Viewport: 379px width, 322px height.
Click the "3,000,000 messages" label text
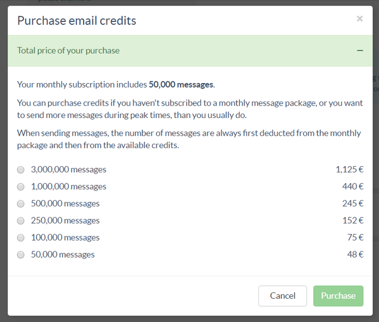(68, 169)
